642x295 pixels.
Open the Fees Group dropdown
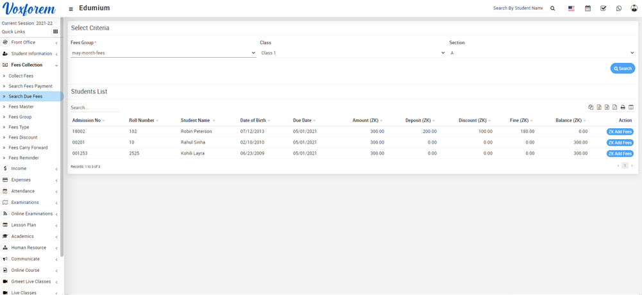coord(163,53)
